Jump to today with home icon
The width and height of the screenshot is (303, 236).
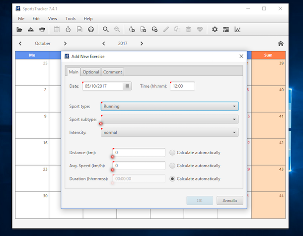tap(281, 44)
